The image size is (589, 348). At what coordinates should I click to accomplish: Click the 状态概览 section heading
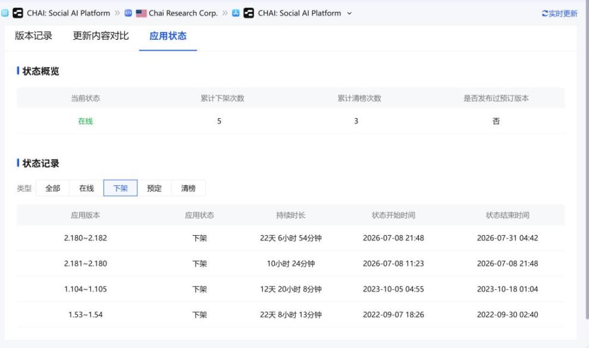coord(40,71)
